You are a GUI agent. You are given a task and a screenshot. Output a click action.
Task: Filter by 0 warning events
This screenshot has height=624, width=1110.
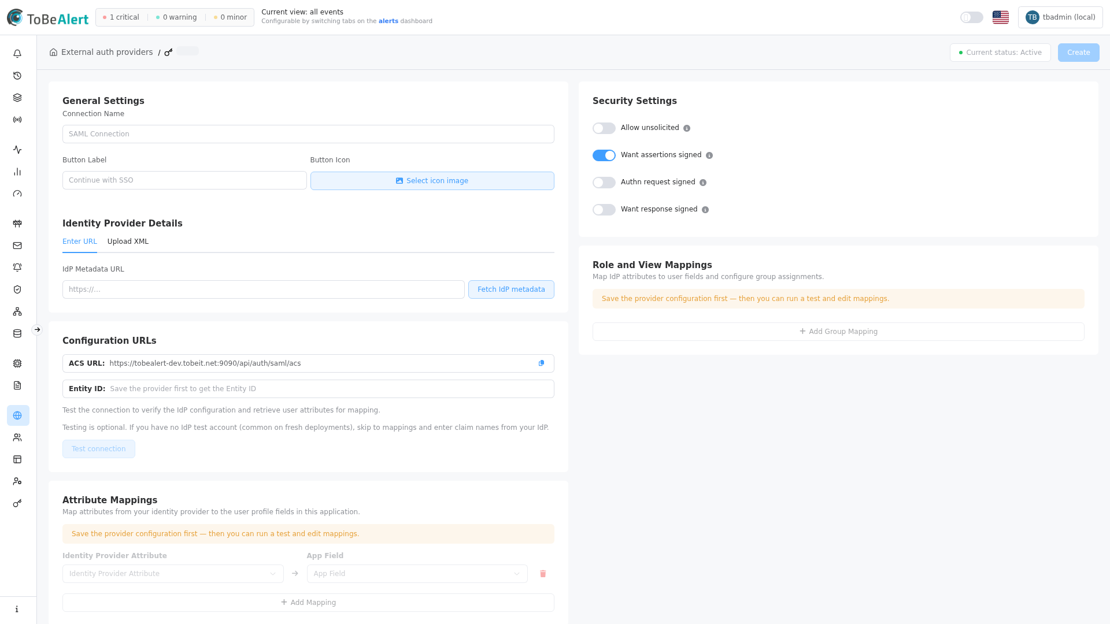click(x=176, y=17)
